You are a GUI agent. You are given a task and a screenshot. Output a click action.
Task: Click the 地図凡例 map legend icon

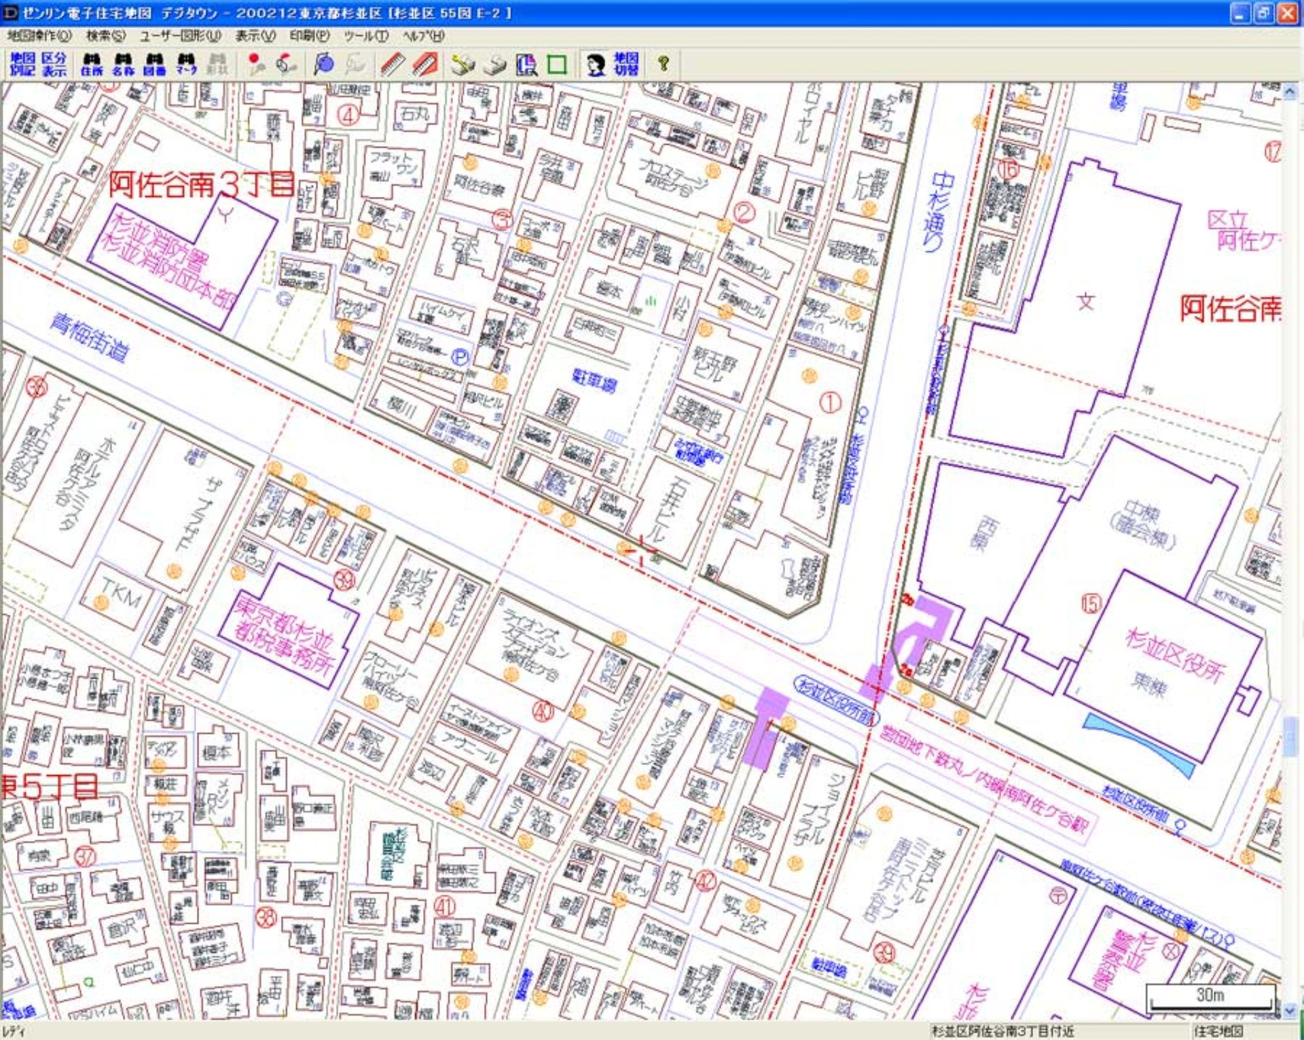(22, 64)
